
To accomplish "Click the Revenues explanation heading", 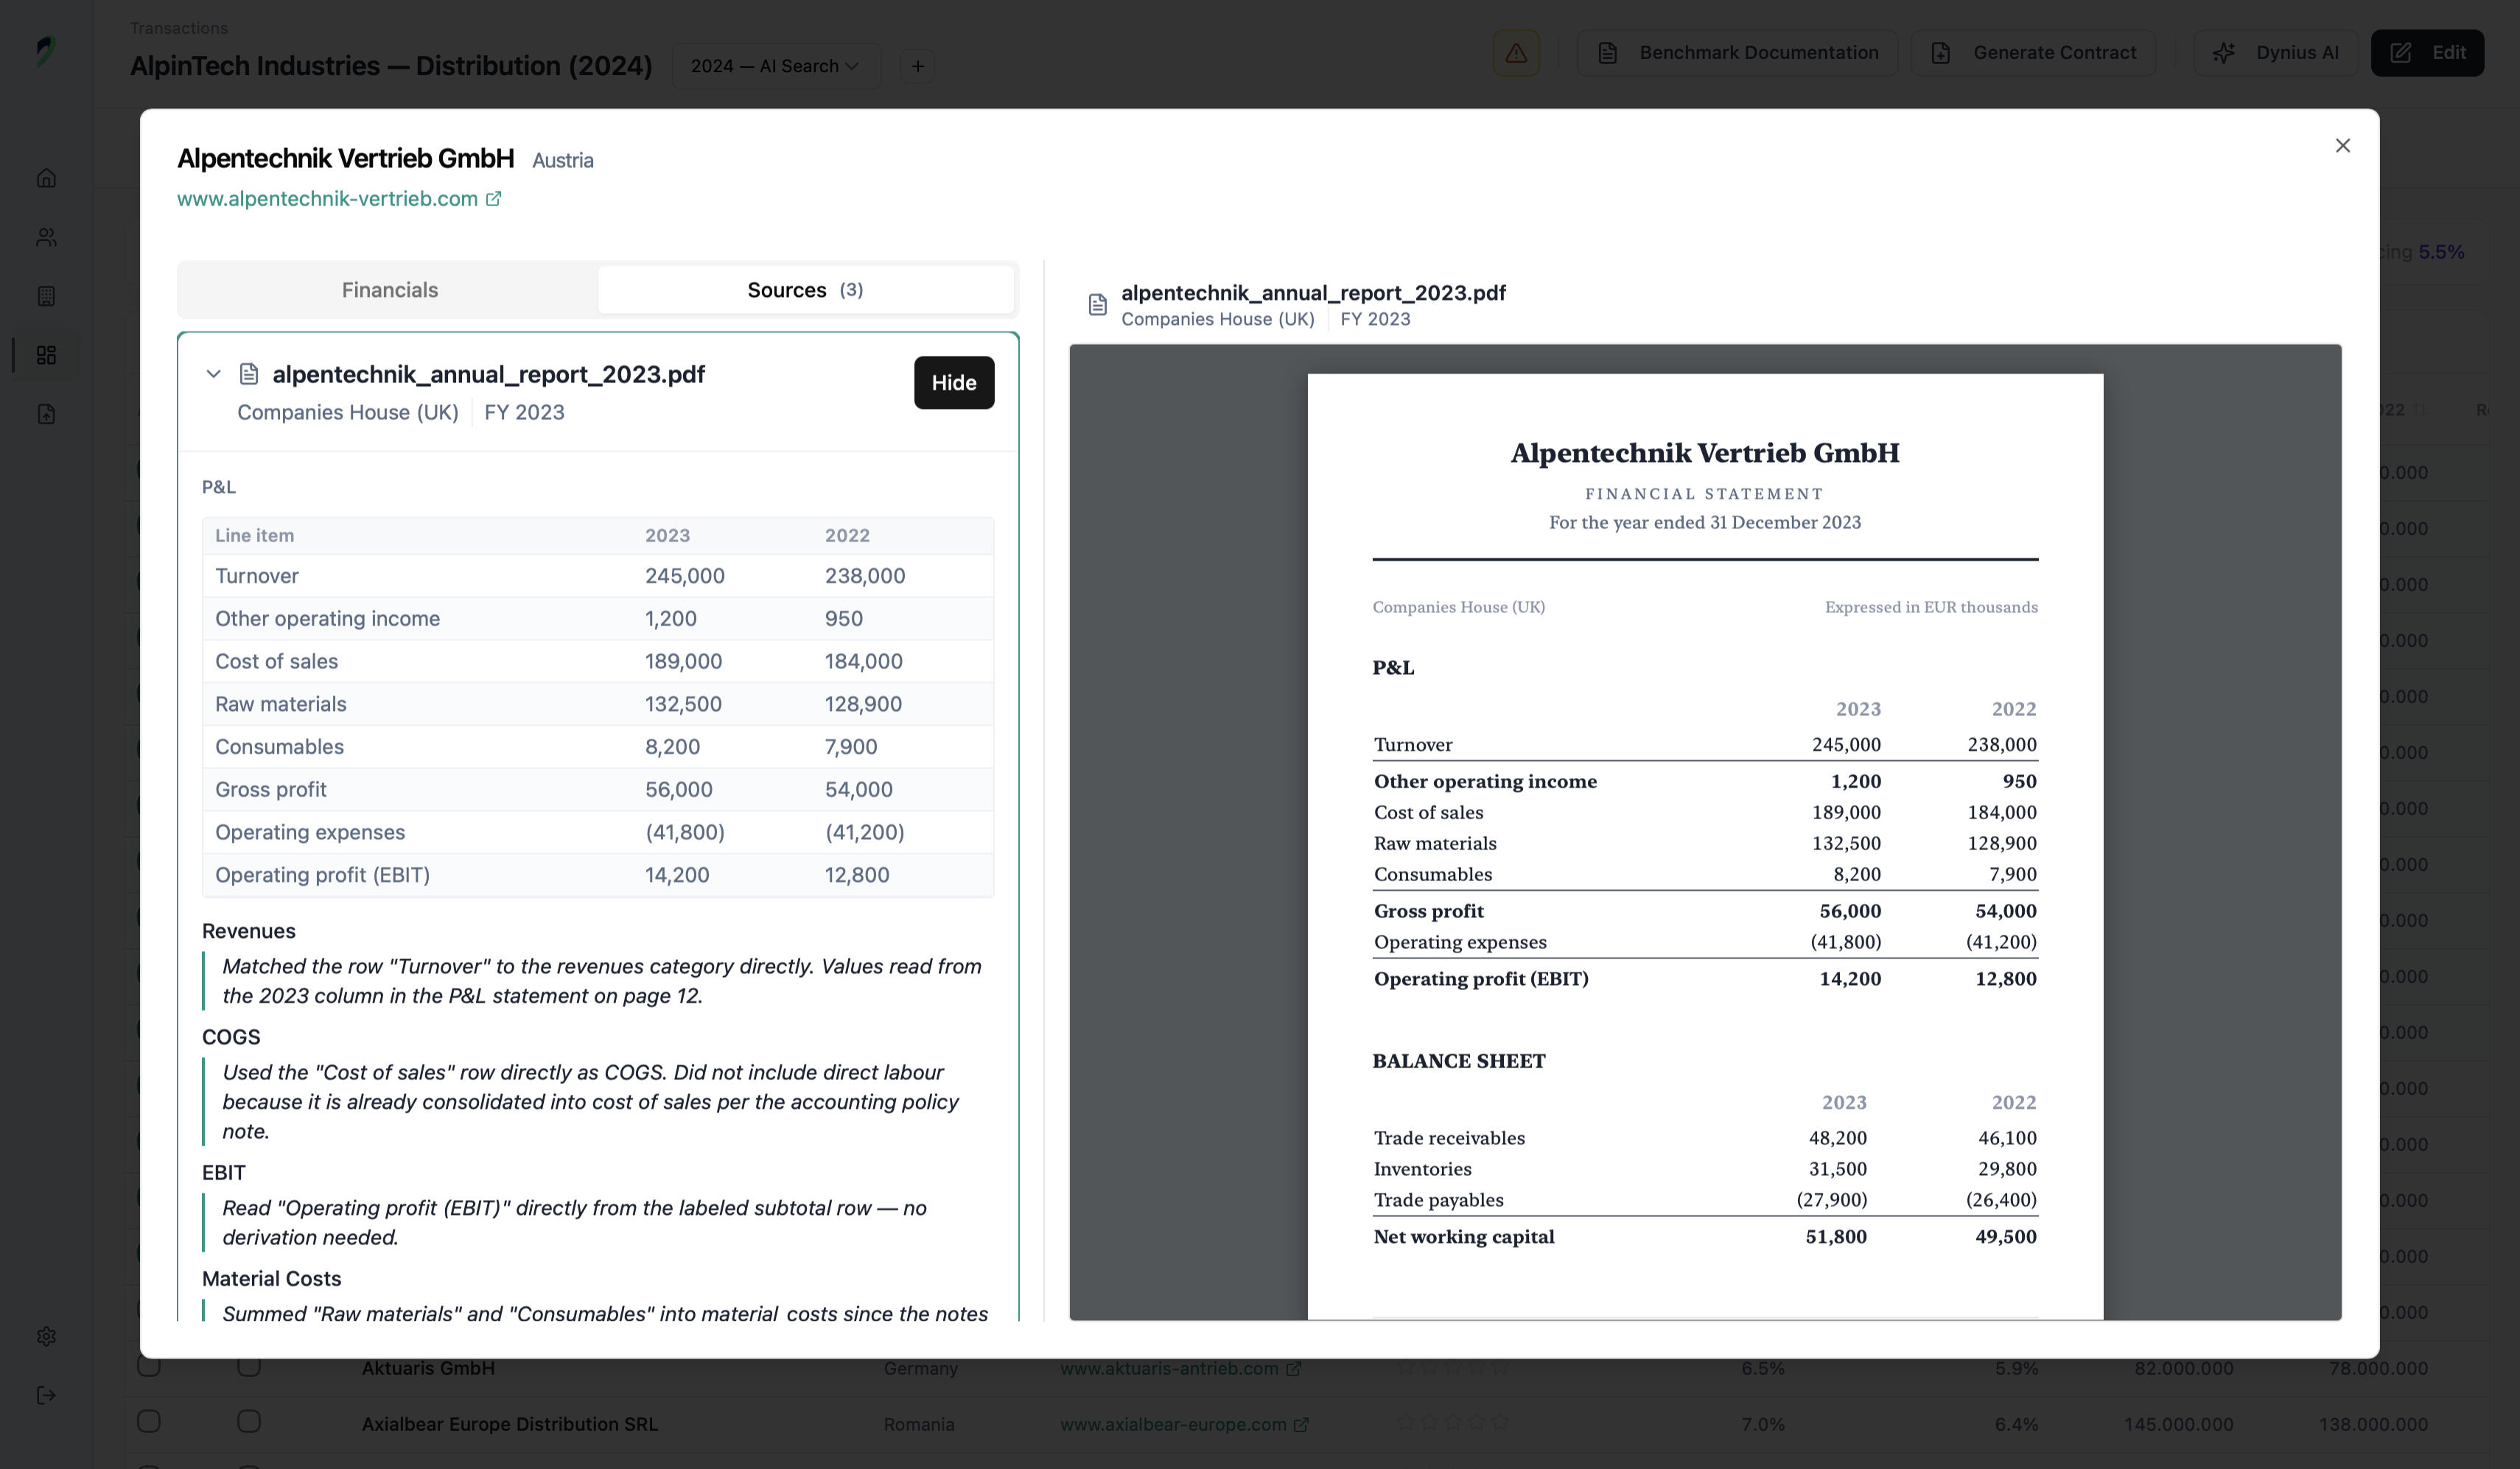I will pos(249,931).
